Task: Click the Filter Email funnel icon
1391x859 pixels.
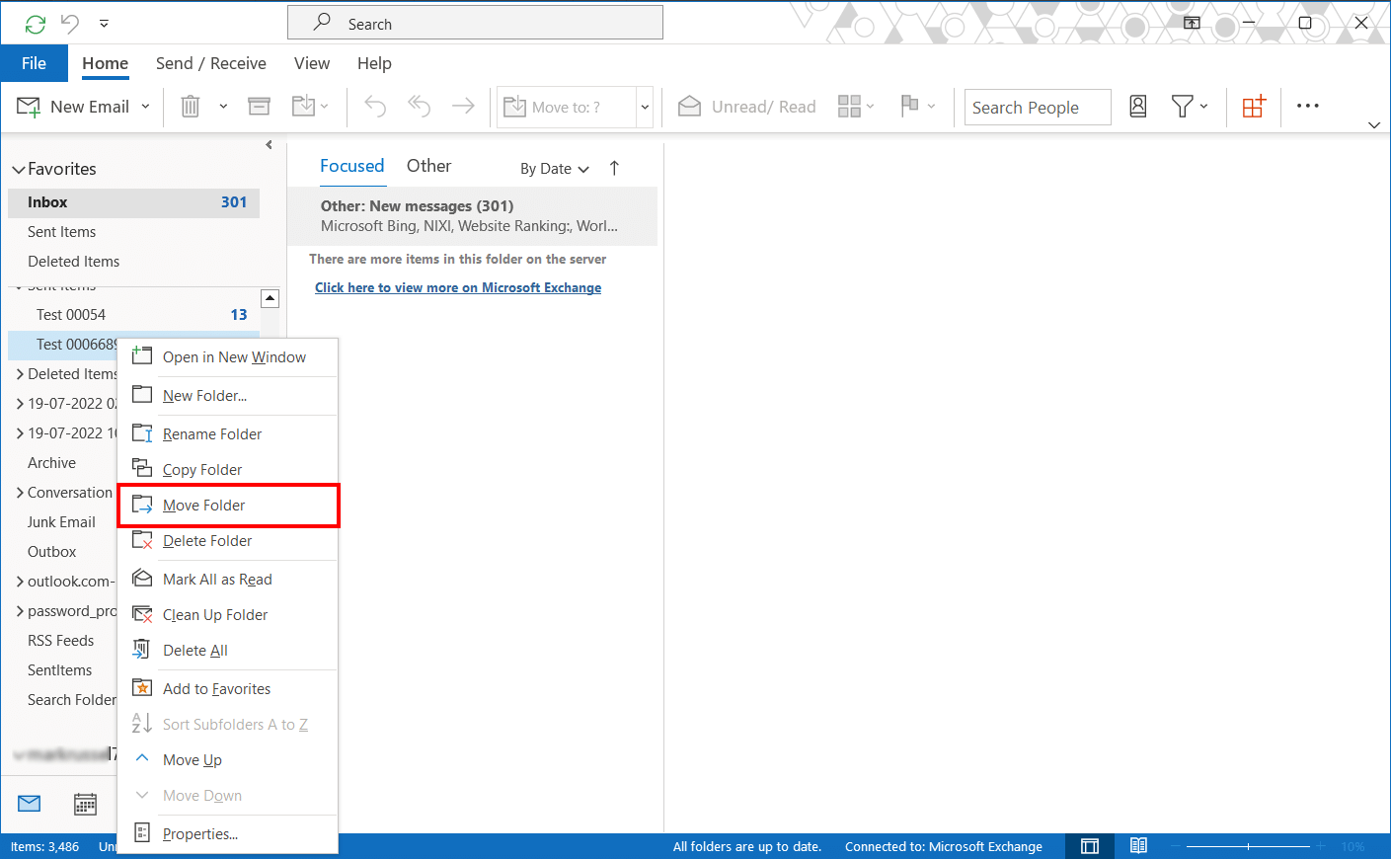Action: point(1182,107)
